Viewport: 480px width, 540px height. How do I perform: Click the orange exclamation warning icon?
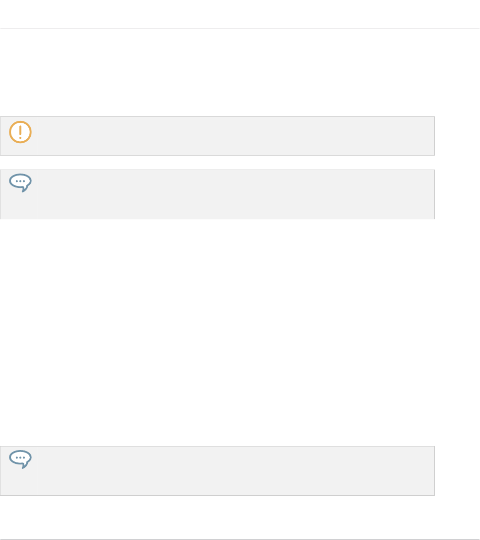(x=20, y=132)
